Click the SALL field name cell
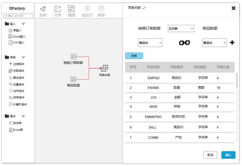242x166 pixels. (x=152, y=128)
